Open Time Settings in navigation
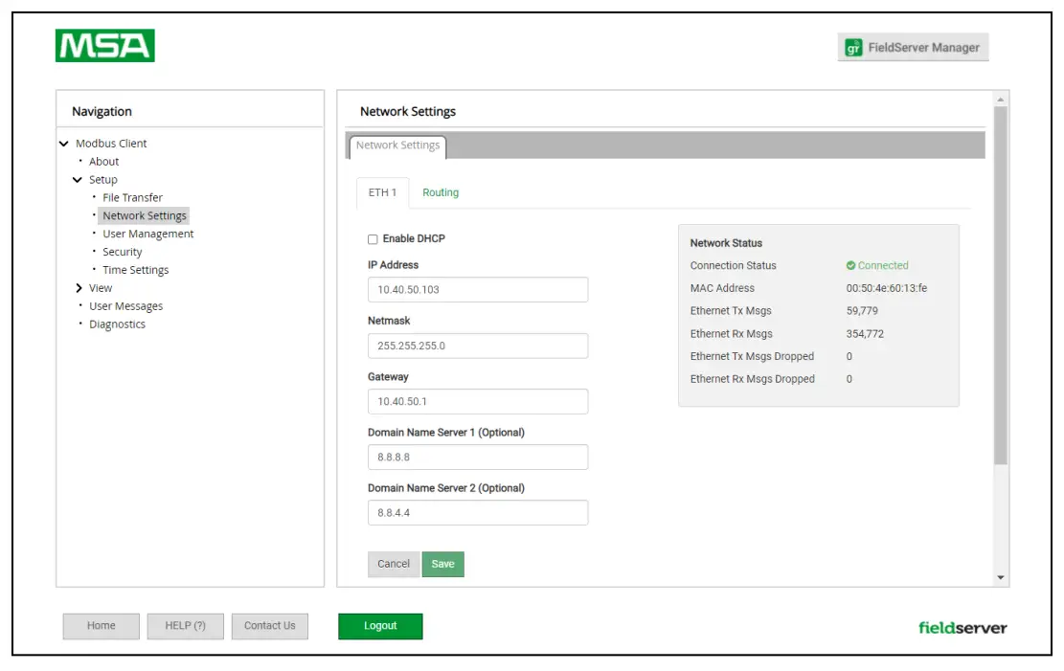The height and width of the screenshot is (671, 1064). [136, 270]
